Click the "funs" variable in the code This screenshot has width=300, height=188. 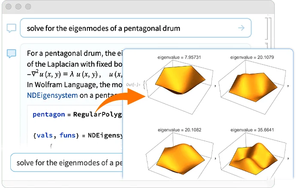[x=68, y=135]
